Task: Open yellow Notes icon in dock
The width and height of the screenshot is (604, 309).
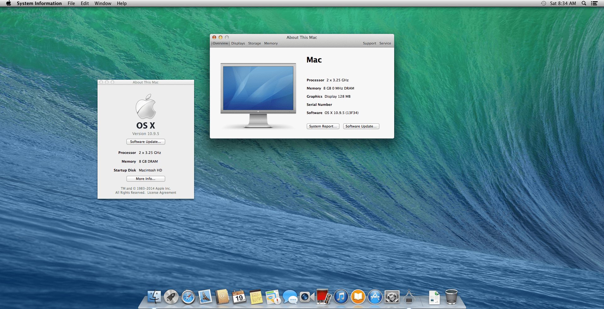Action: [x=256, y=297]
